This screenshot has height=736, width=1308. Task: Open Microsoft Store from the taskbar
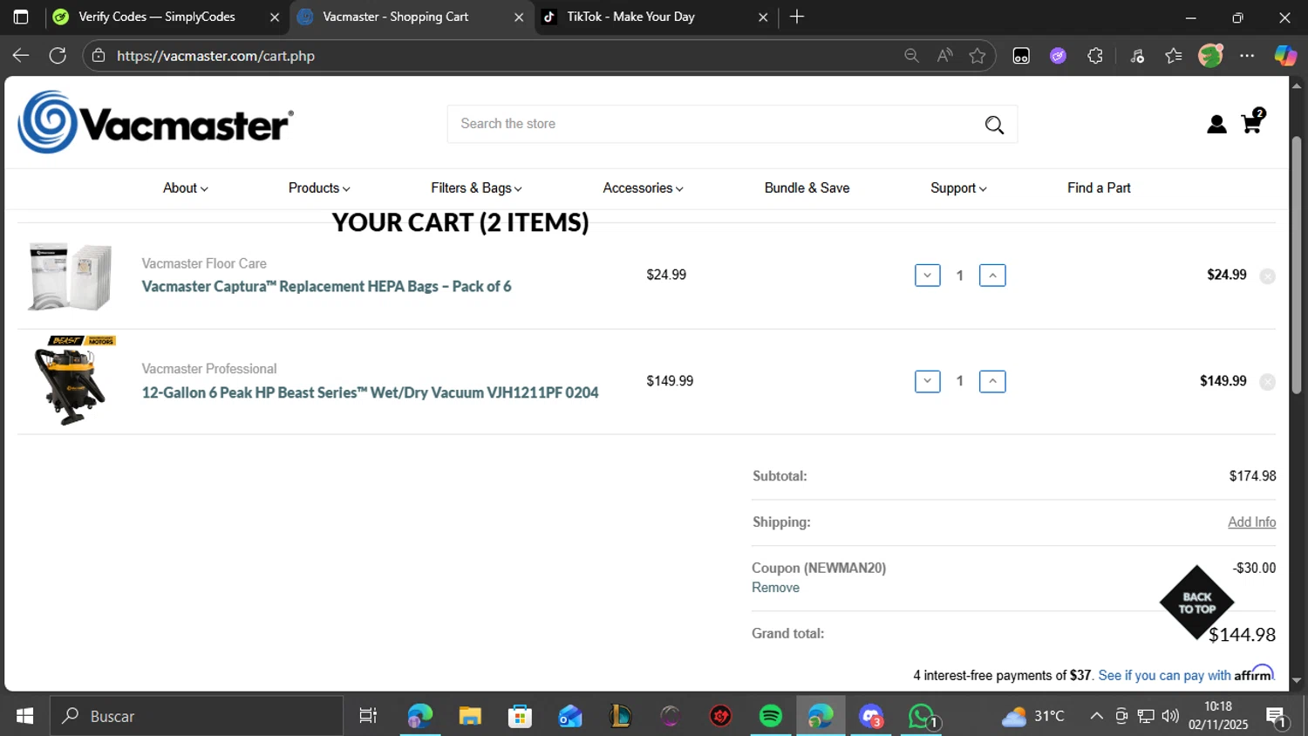(x=520, y=716)
